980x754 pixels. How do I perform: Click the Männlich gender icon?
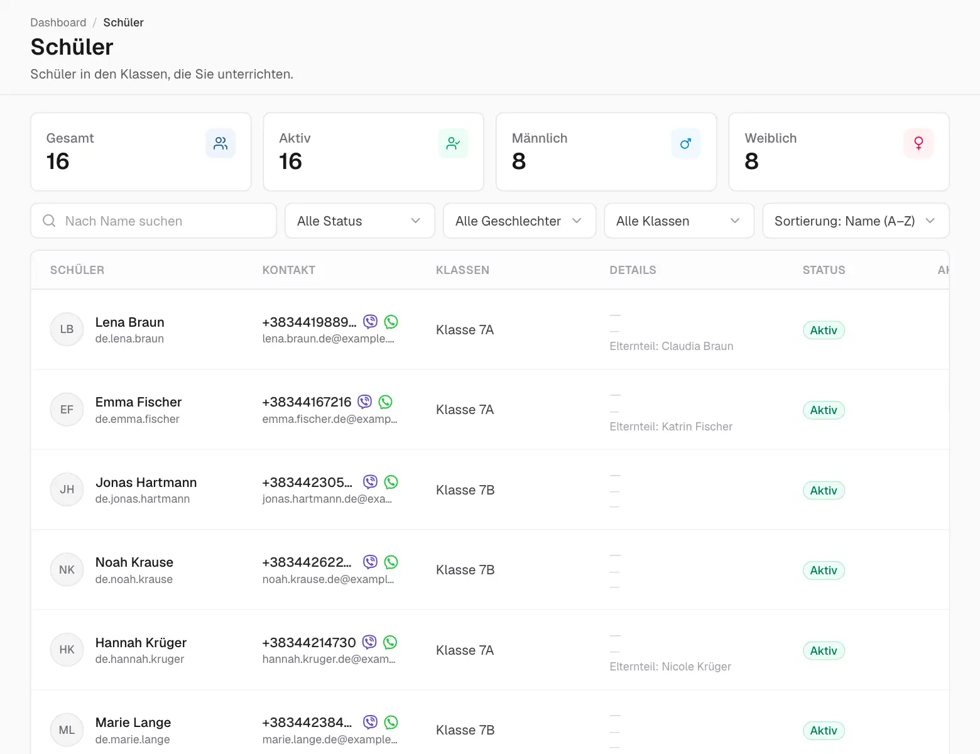[x=686, y=143]
